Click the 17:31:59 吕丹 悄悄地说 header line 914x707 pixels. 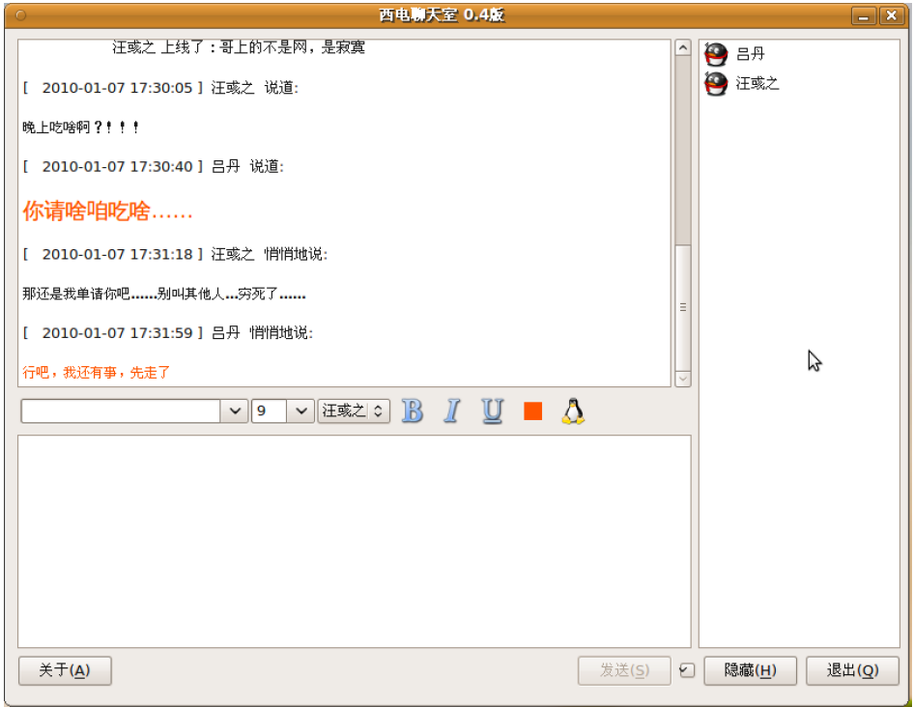point(168,332)
